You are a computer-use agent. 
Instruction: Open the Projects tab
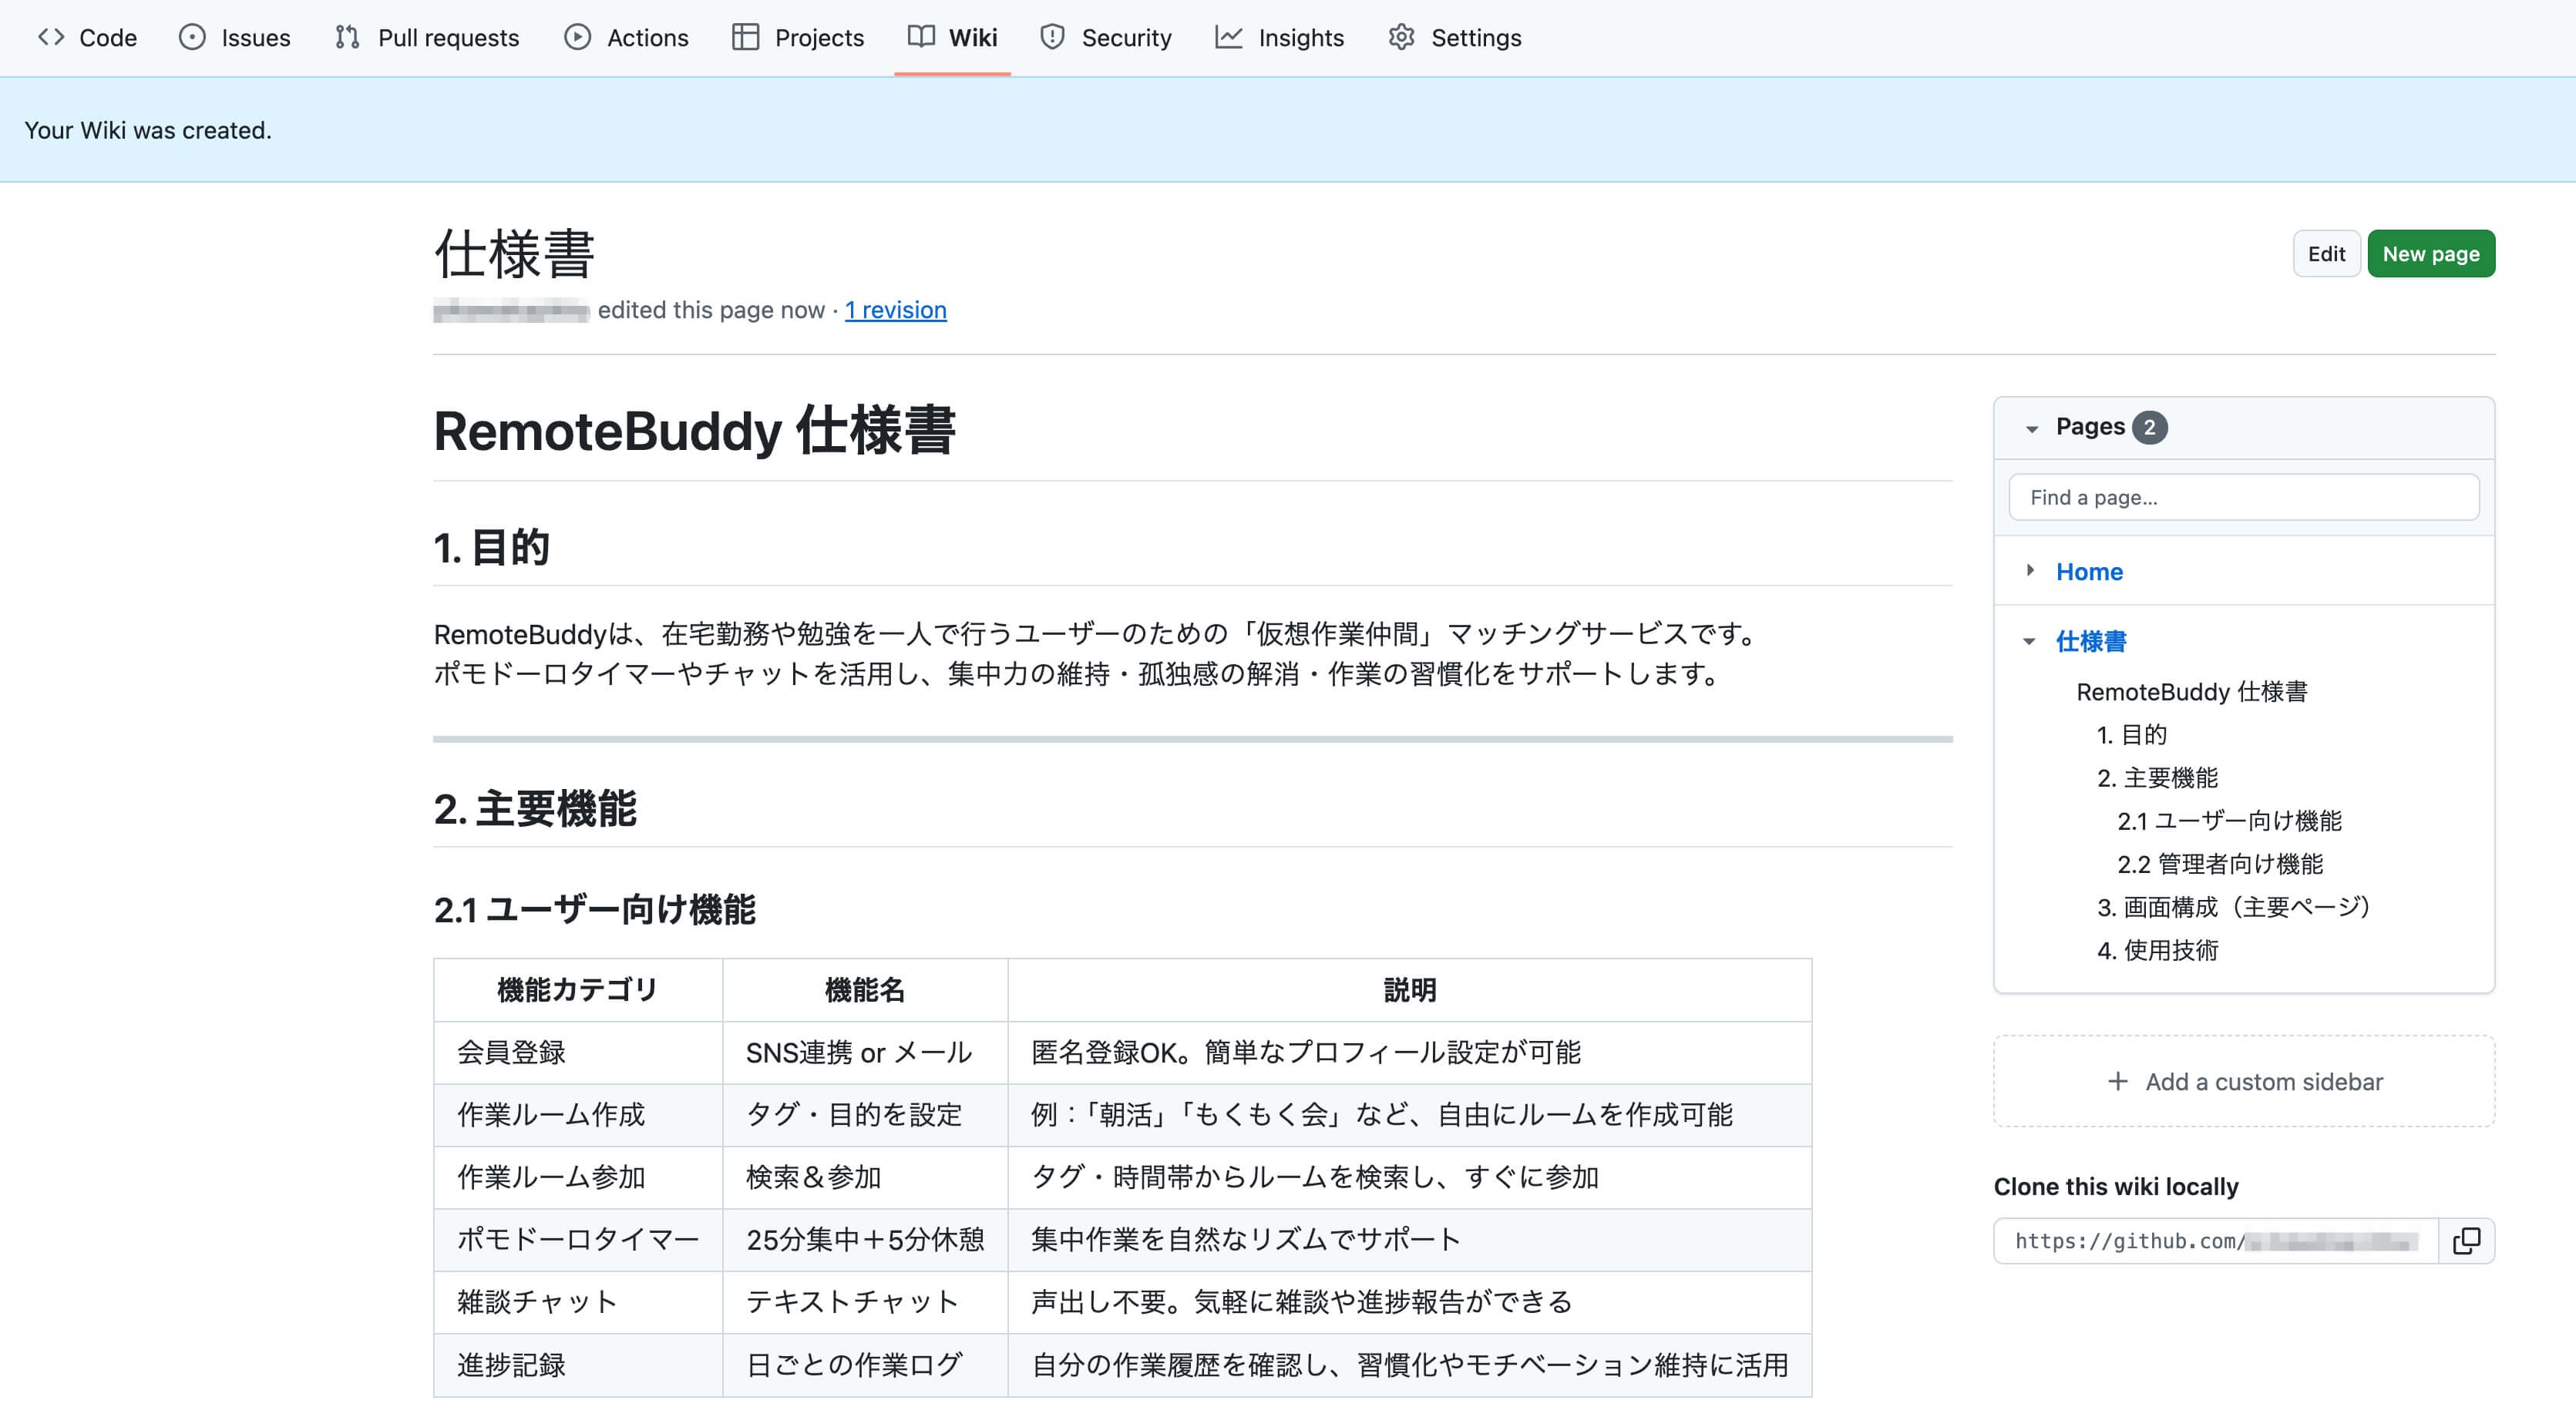click(798, 37)
